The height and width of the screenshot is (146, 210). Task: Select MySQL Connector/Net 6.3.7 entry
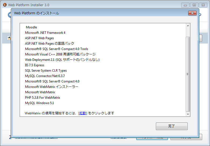[45, 76]
